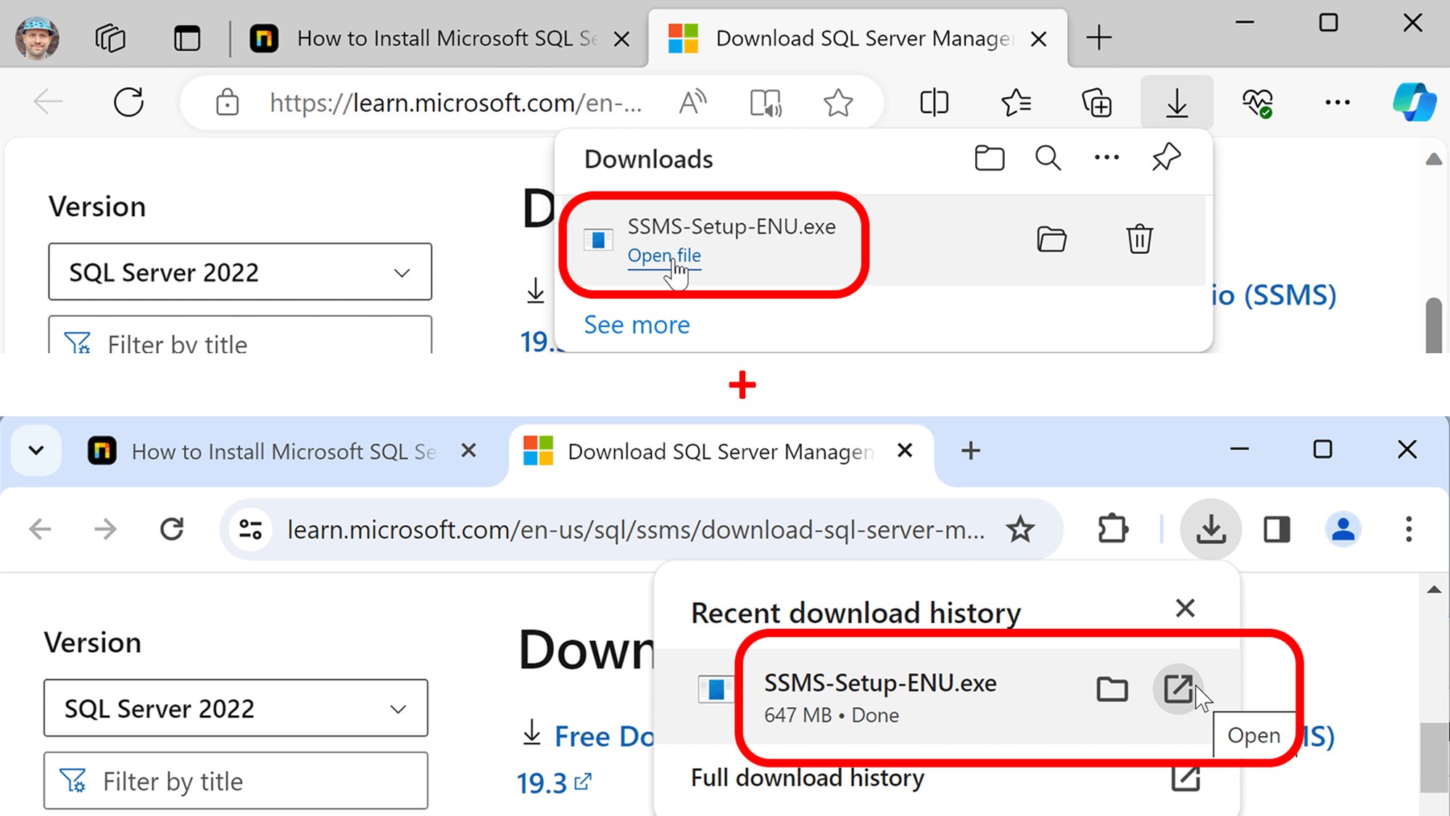1450x816 pixels.
Task: Go forward in Chrome
Action: click(x=105, y=529)
